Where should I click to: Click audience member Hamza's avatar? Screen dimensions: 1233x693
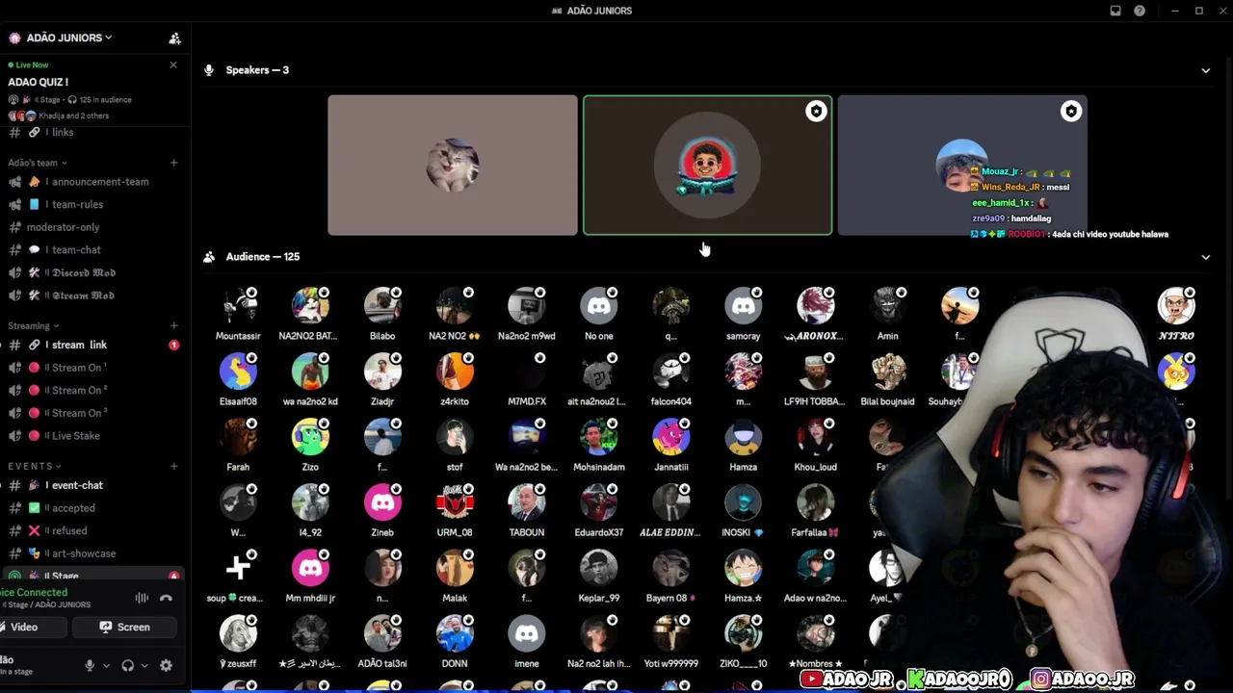(x=744, y=437)
